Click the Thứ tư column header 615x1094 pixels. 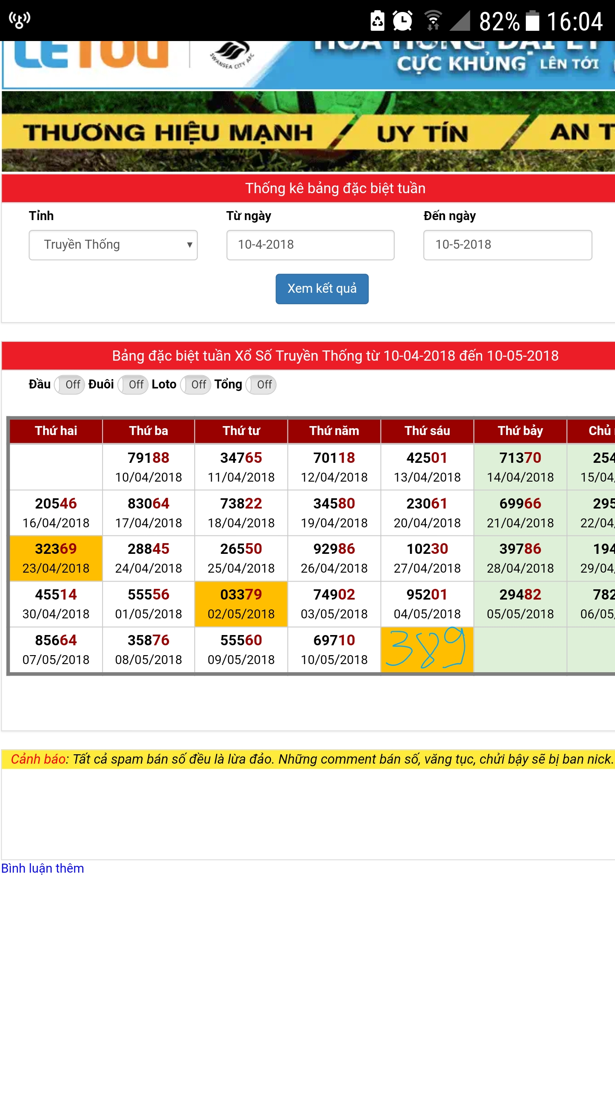(x=241, y=431)
